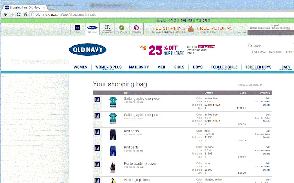Click the Old Navy oval logo
Viewport: 294px width, 183px height.
click(88, 50)
